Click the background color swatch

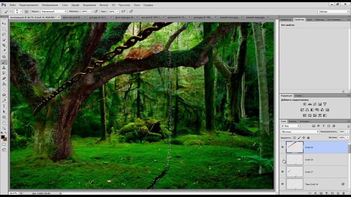tap(5, 139)
